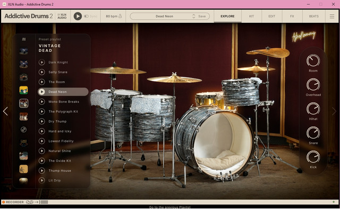
Task: Open the playlist library icon
Action: click(x=24, y=39)
